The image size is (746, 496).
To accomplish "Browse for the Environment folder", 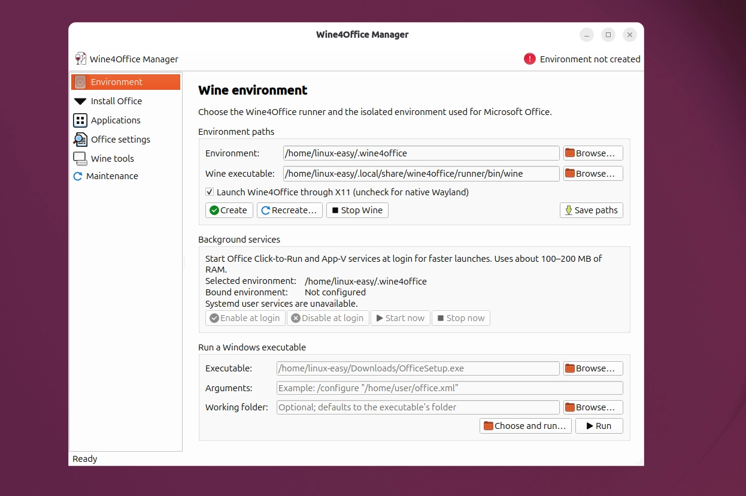I will coord(593,153).
